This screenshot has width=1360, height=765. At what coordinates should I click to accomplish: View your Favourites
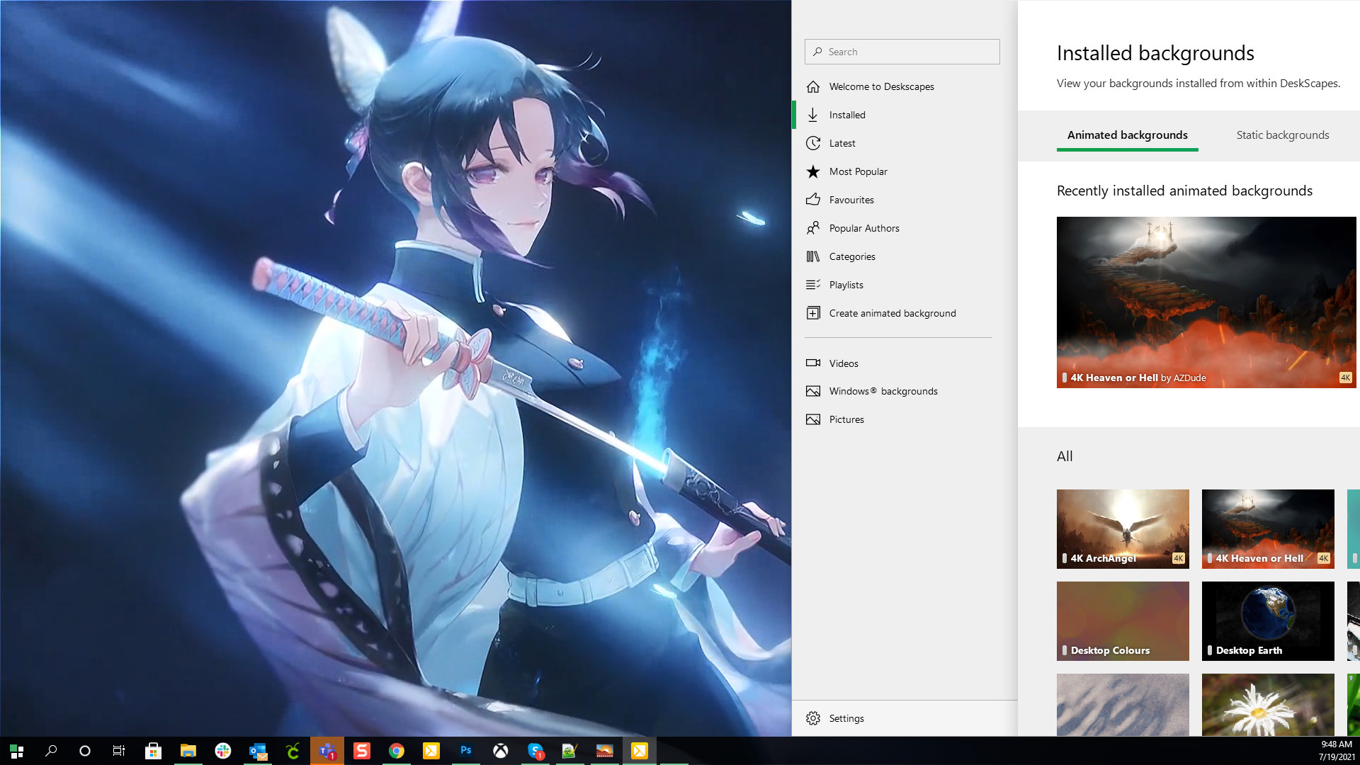[x=851, y=199]
